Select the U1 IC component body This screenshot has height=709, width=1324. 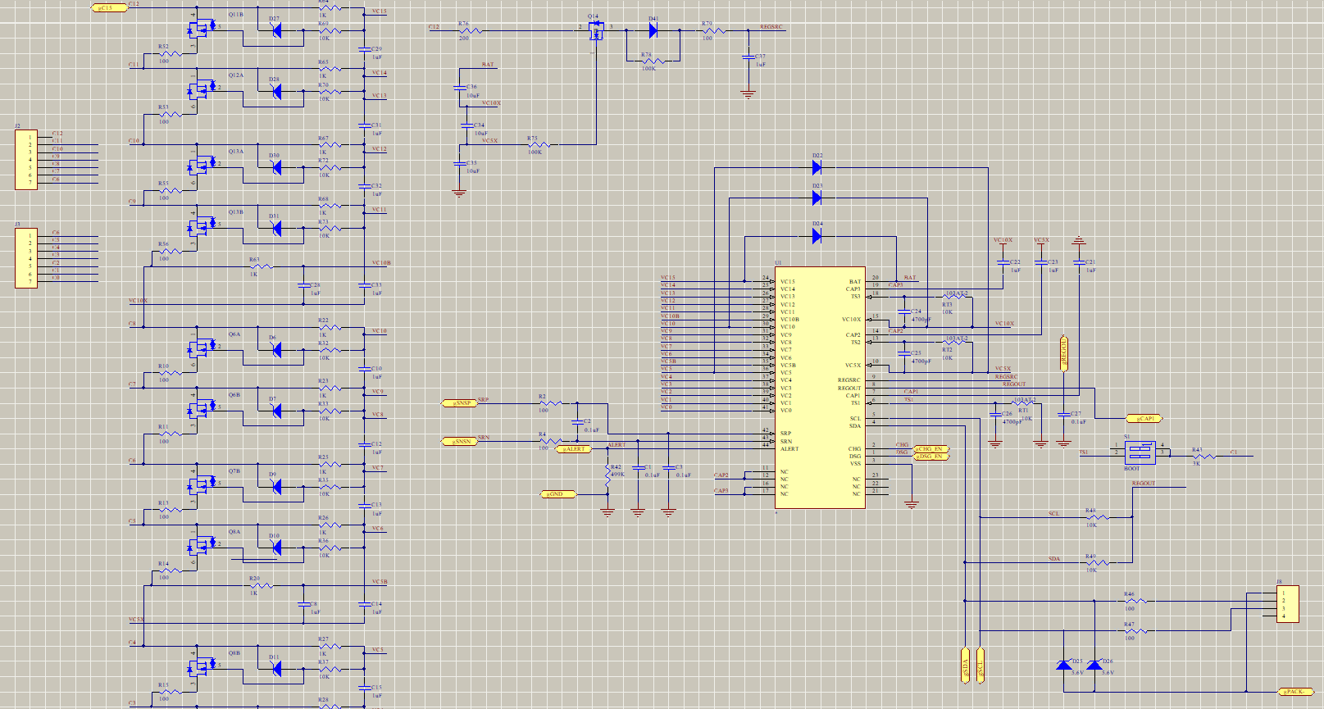(820, 388)
